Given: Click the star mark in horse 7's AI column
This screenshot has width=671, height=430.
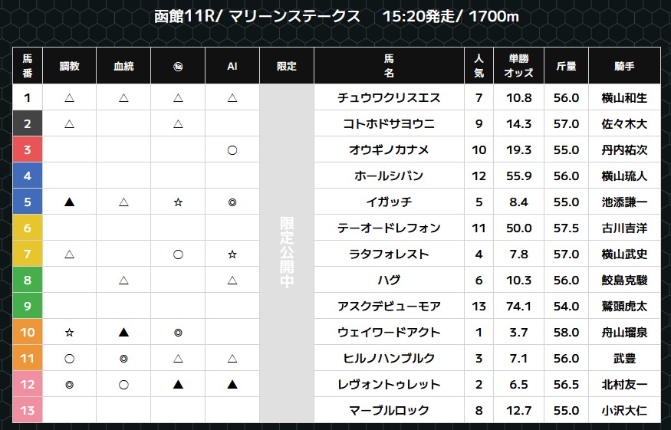Looking at the screenshot, I should pyautogui.click(x=232, y=254).
